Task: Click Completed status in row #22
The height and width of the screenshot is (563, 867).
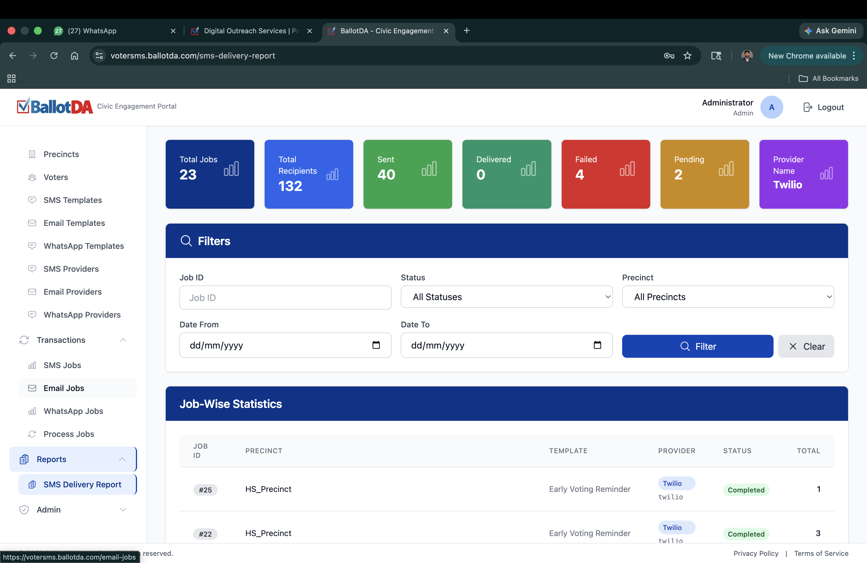Action: (x=746, y=534)
